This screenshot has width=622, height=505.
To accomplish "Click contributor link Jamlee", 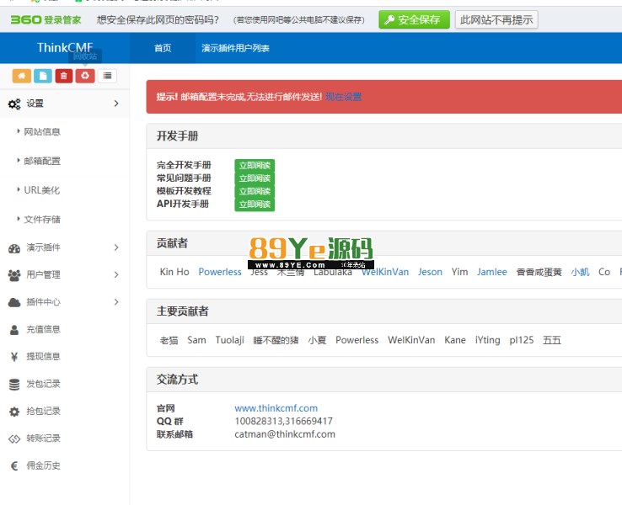I will point(492,272).
